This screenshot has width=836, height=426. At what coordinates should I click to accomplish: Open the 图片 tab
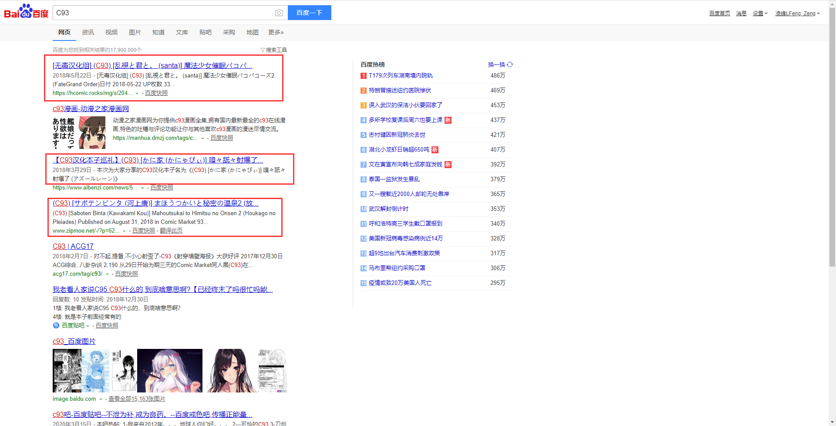tap(135, 32)
